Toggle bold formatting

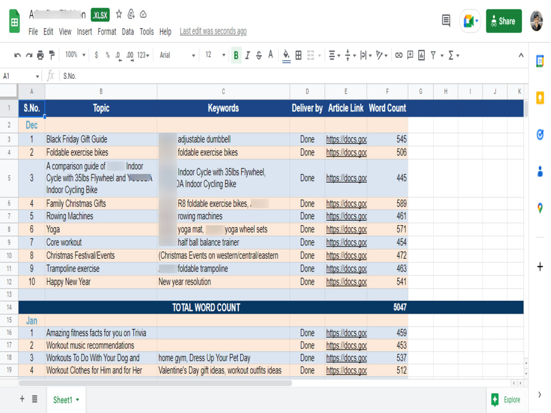click(x=236, y=55)
